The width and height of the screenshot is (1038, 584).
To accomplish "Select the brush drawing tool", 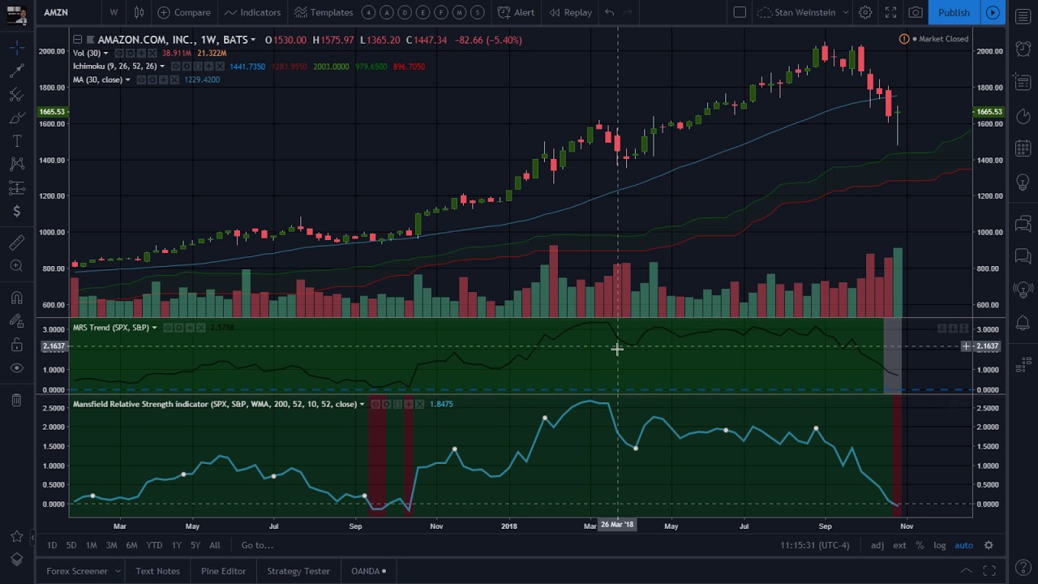I will 16,118.
